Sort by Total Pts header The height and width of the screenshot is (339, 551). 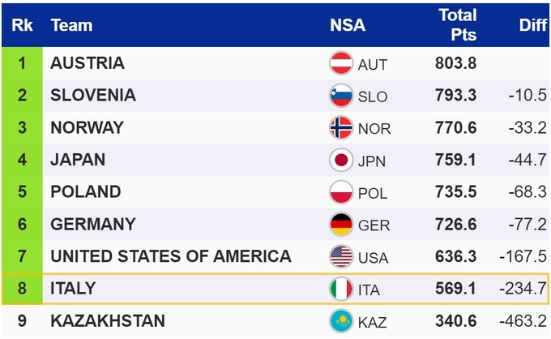(457, 25)
